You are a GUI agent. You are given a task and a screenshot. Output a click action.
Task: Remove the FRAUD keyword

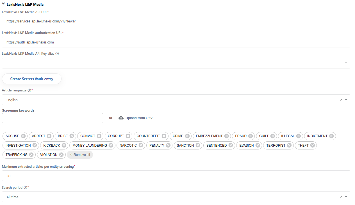[251, 136]
